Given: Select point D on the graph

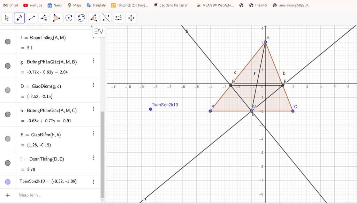Looking at the screenshot, I should pos(231,85).
